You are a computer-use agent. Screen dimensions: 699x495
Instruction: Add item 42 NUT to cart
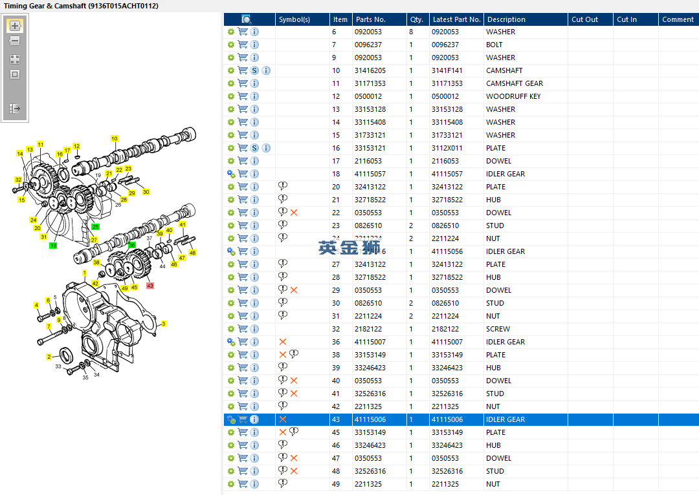pyautogui.click(x=243, y=406)
